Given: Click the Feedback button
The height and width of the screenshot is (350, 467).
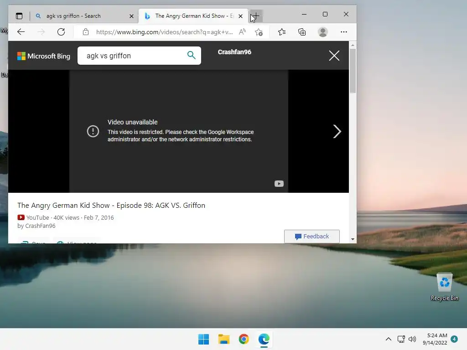Looking at the screenshot, I should tap(312, 237).
